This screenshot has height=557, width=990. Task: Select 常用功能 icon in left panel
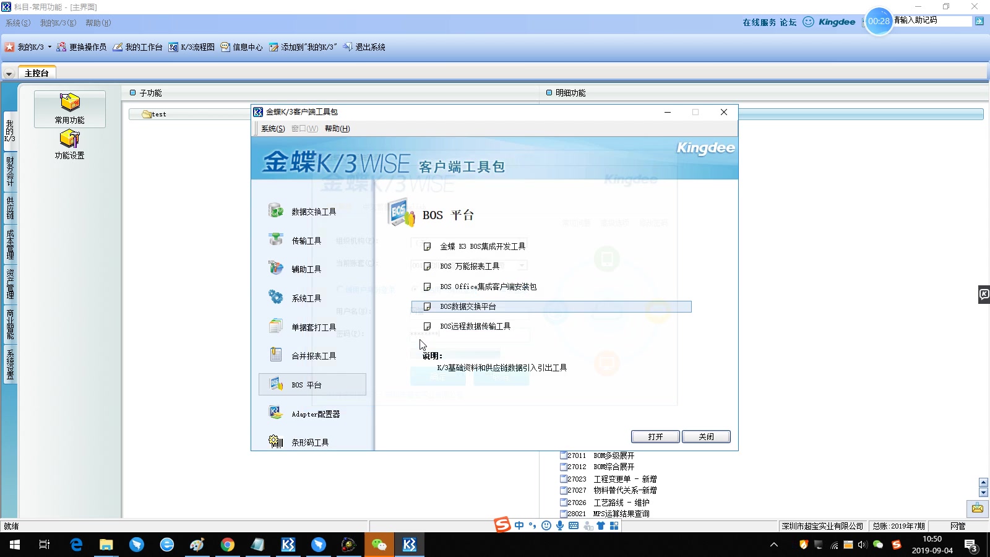[69, 108]
